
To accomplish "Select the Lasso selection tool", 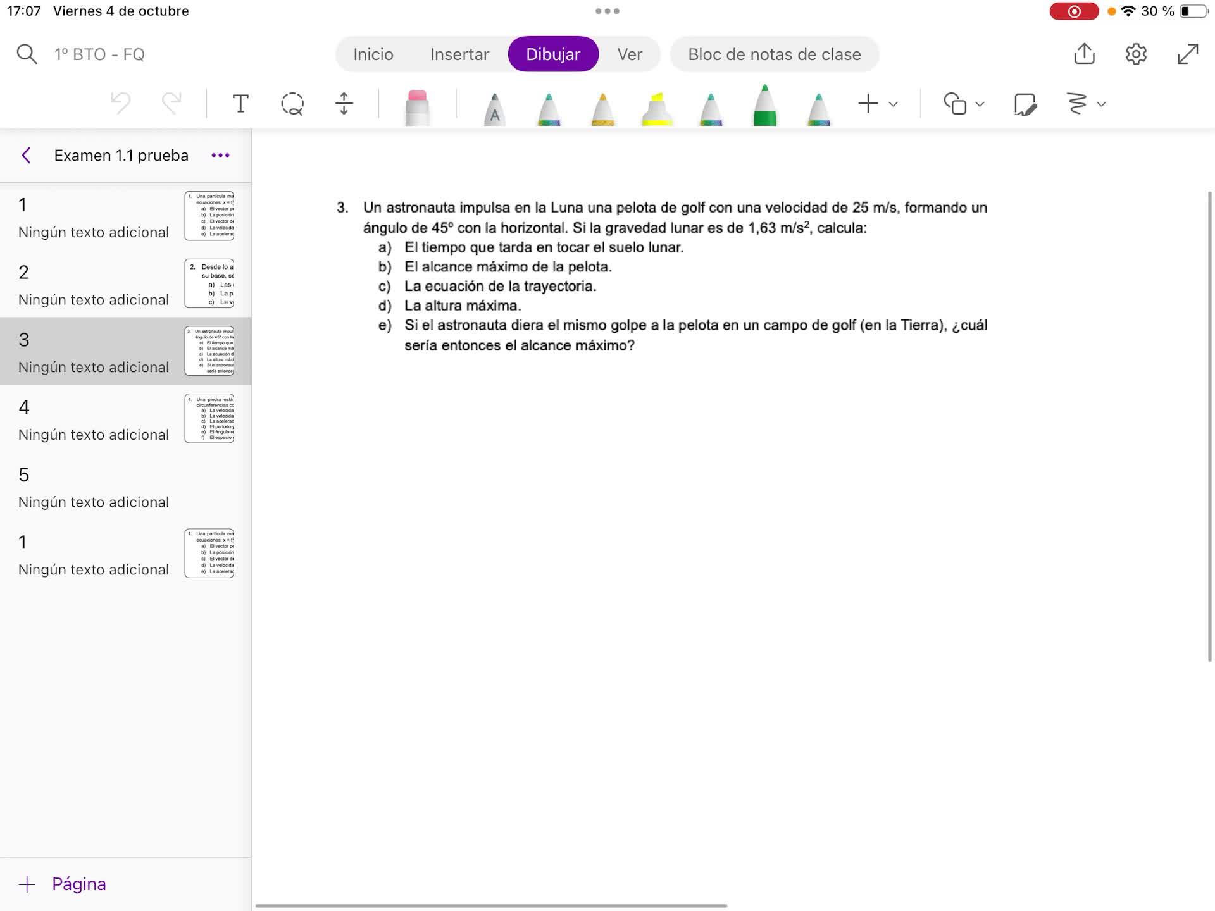I will [x=292, y=104].
